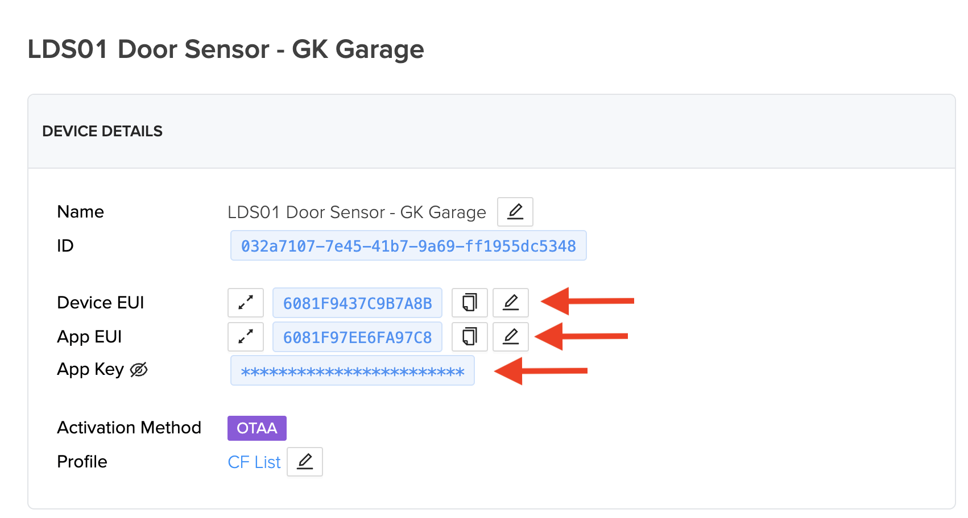Copy the App EUI to clipboard
Image resolution: width=968 pixels, height=518 pixels.
[x=469, y=337]
